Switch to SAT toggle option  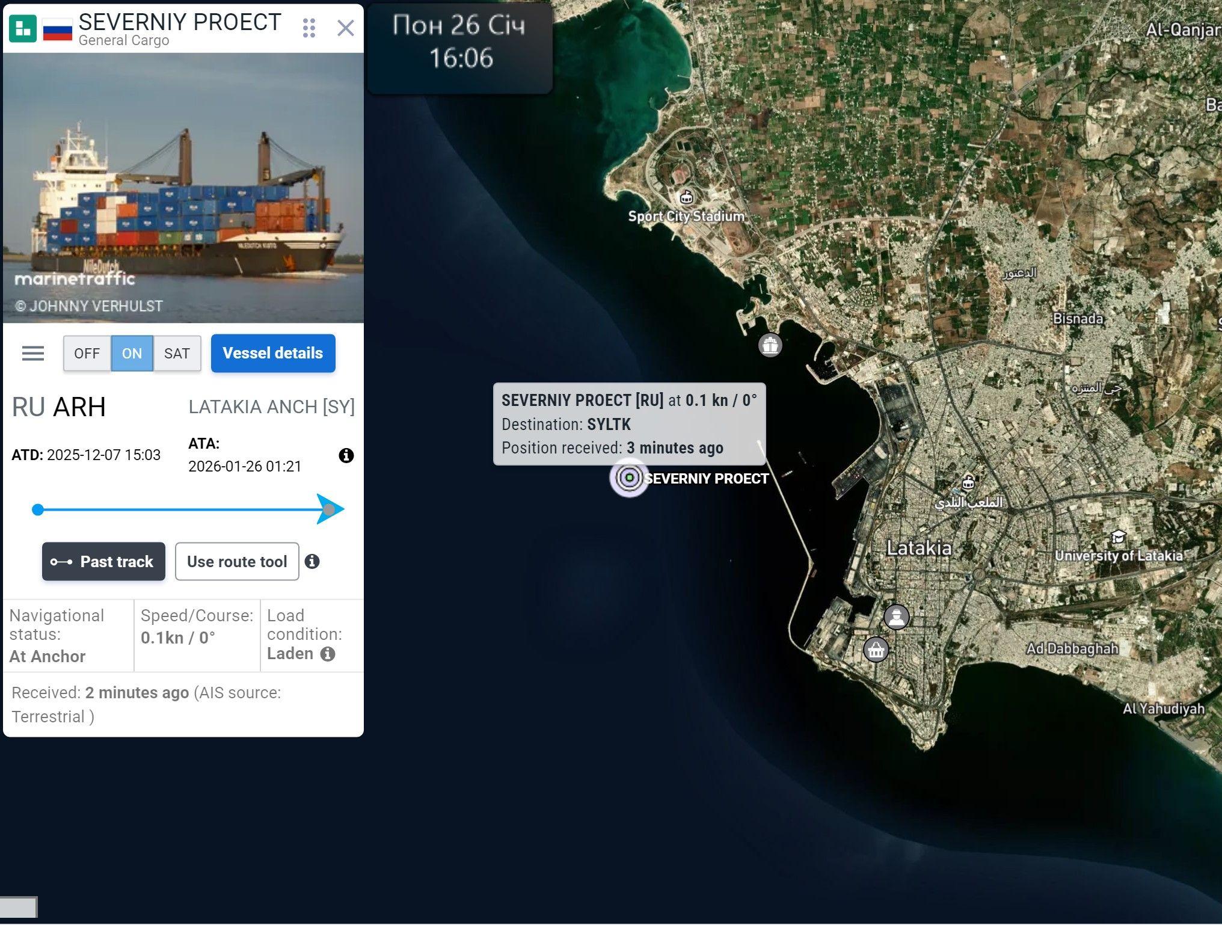[x=177, y=354]
